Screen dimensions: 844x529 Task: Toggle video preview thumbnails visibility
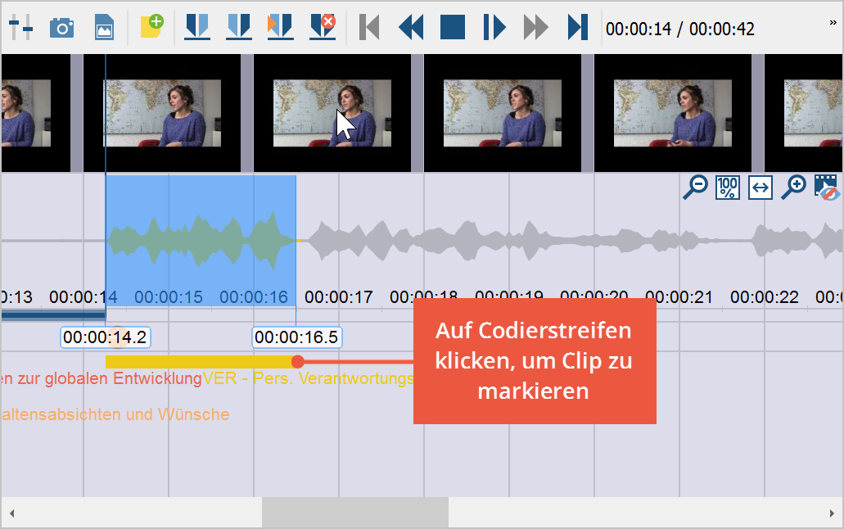(827, 188)
